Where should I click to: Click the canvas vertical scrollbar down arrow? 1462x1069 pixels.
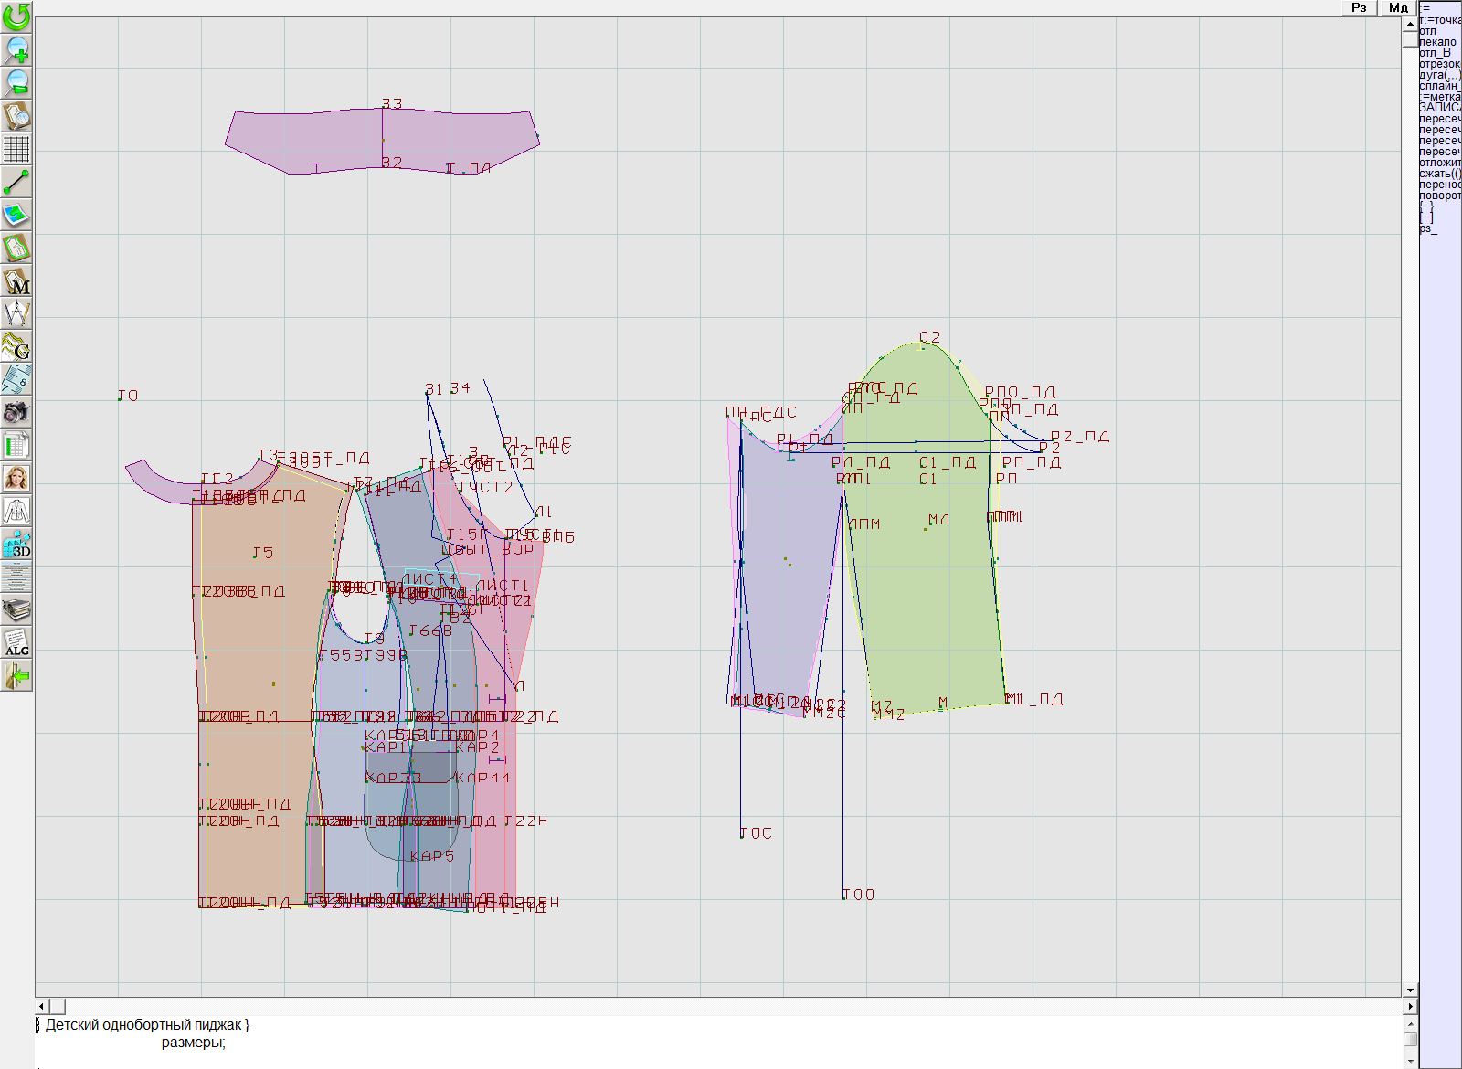point(1410,990)
